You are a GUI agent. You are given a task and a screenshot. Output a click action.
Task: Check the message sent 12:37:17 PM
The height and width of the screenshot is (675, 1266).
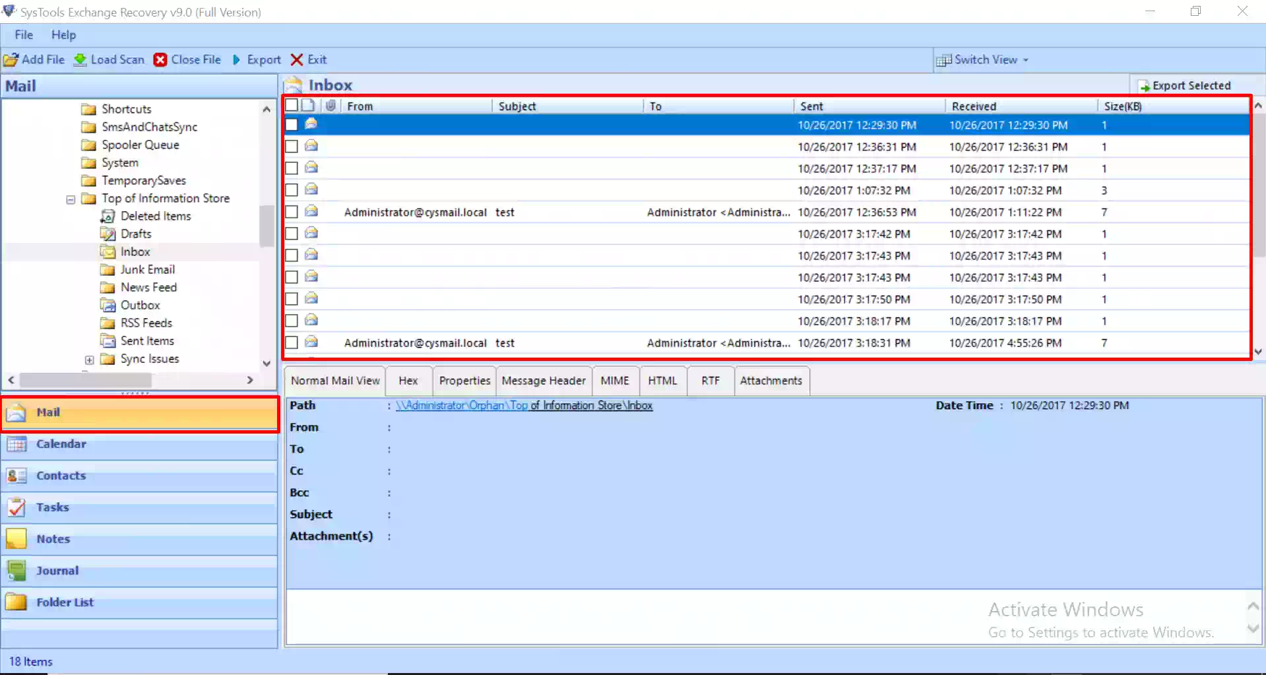click(292, 168)
